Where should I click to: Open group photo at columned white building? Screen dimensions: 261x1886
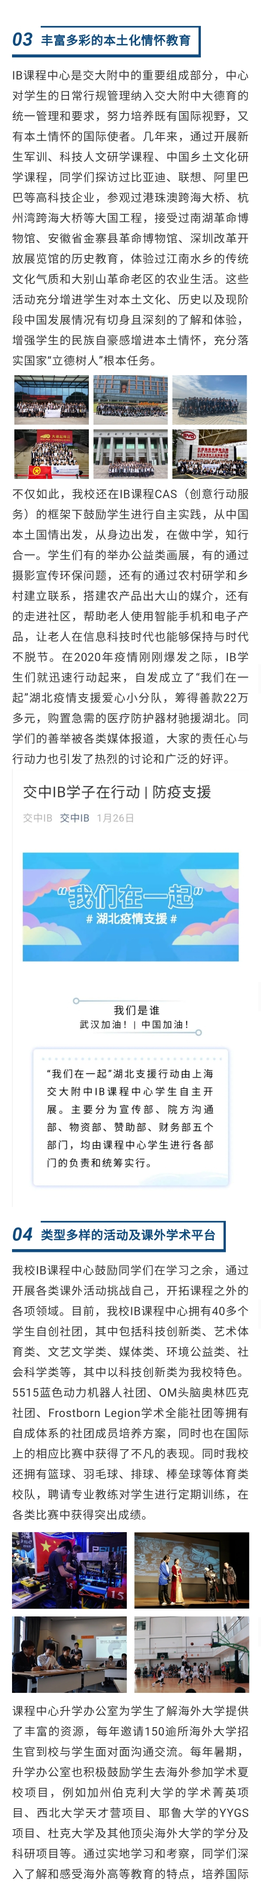click(x=130, y=453)
